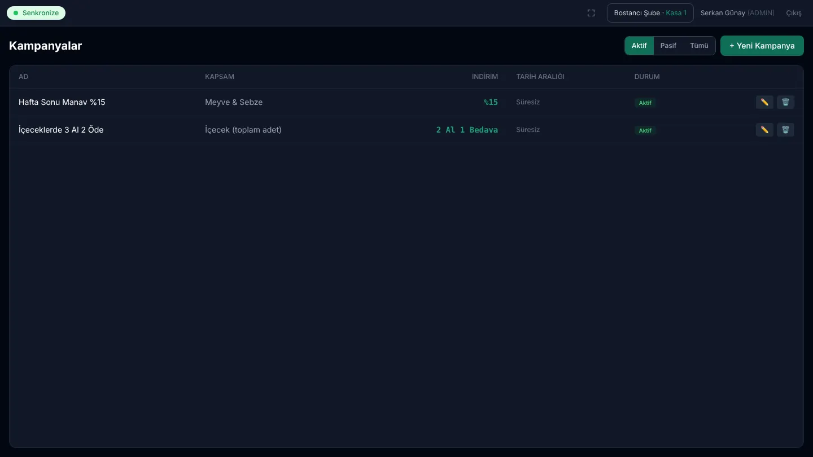
Task: Click Aktif badge in İçeceklerde row
Action: [645, 130]
